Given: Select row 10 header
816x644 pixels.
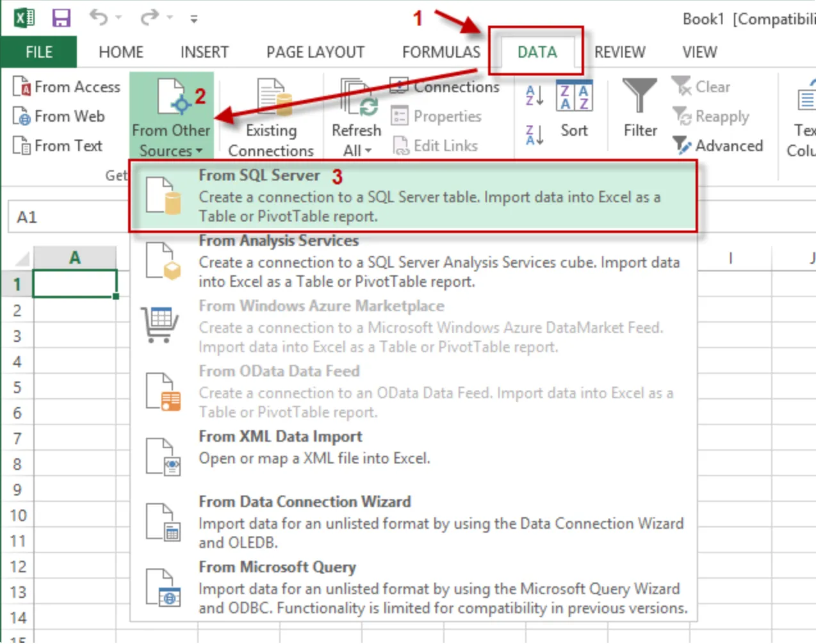Looking at the screenshot, I should tap(17, 515).
